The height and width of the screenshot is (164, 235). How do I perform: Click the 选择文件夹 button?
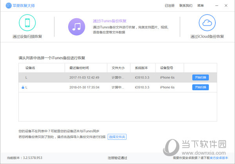coord(117,137)
